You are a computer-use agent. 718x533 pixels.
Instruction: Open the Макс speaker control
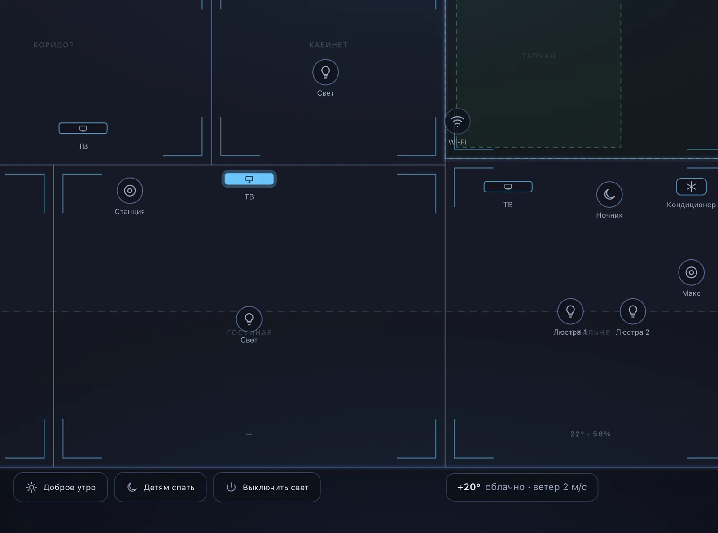coord(691,272)
